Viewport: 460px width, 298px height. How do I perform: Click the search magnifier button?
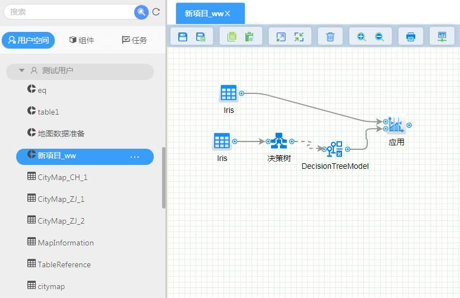pos(141,12)
